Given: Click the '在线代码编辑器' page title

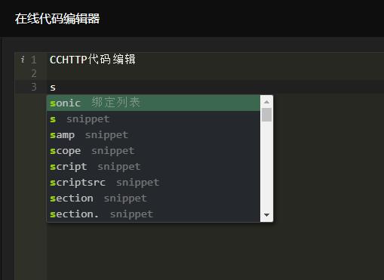Looking at the screenshot, I should click(57, 19).
